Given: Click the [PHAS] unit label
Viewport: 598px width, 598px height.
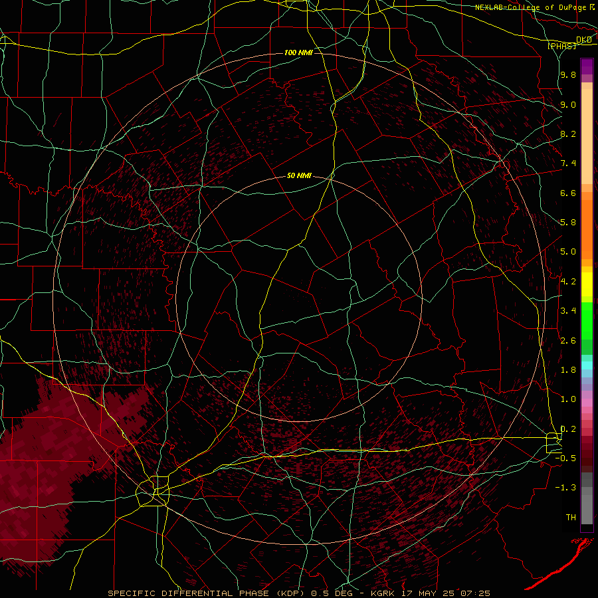Looking at the screenshot, I should [562, 47].
